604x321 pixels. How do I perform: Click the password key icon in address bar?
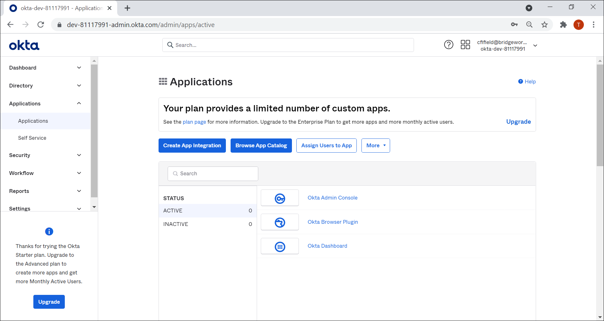pyautogui.click(x=514, y=25)
